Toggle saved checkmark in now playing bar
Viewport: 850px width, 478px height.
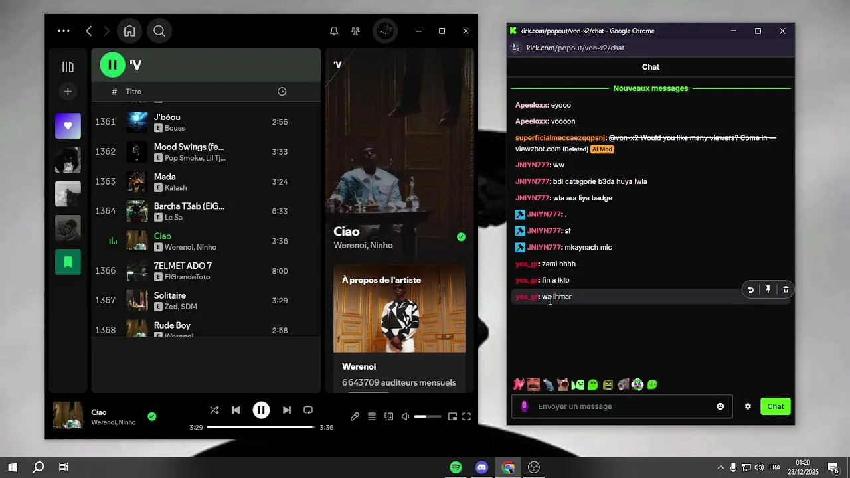(x=152, y=416)
